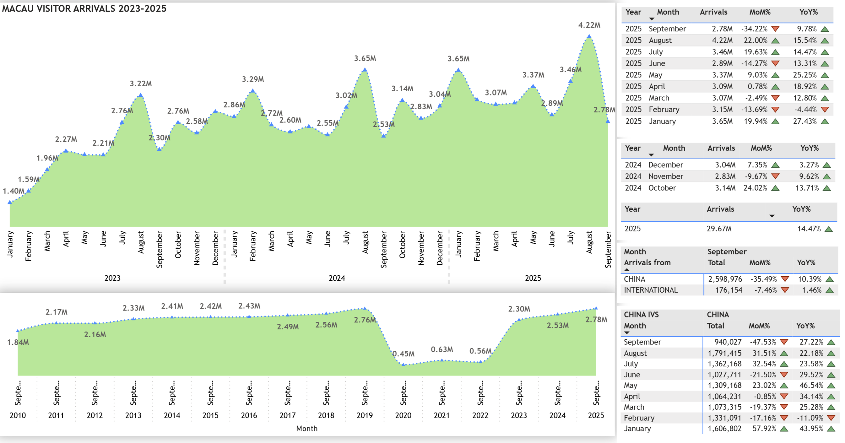Click red triangle for China IVS February YoY -11.09%

pyautogui.click(x=831, y=418)
